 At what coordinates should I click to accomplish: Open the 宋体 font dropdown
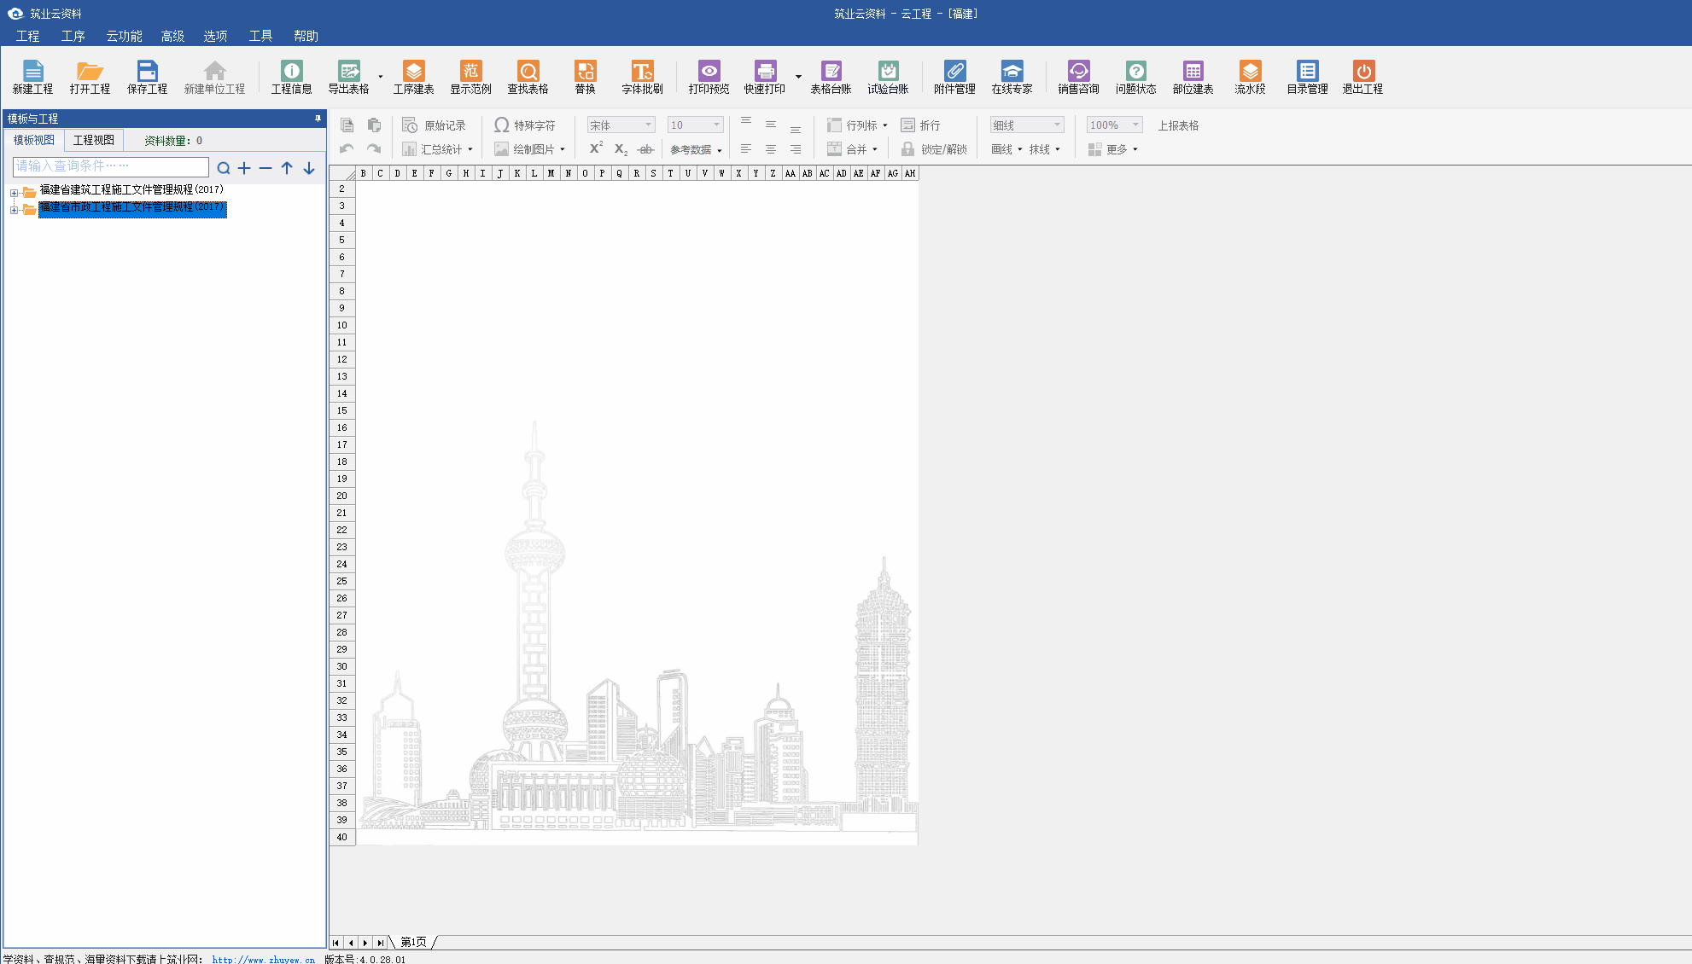(x=648, y=125)
